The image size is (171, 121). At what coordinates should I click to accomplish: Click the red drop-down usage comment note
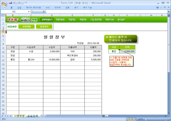click(121, 61)
